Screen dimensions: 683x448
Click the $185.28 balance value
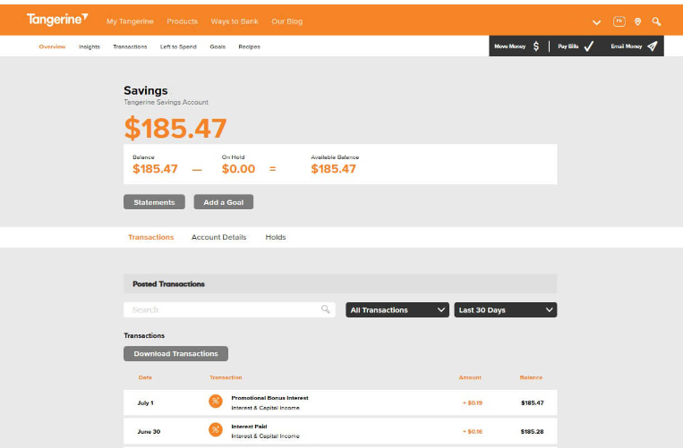pos(532,432)
